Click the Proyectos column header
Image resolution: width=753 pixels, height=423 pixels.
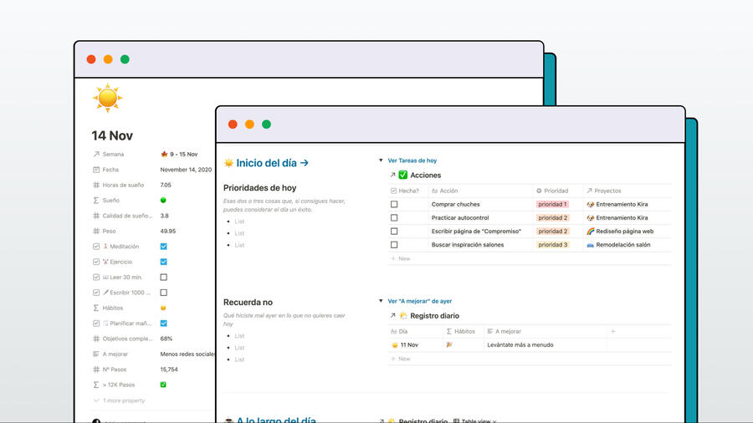[x=607, y=191]
